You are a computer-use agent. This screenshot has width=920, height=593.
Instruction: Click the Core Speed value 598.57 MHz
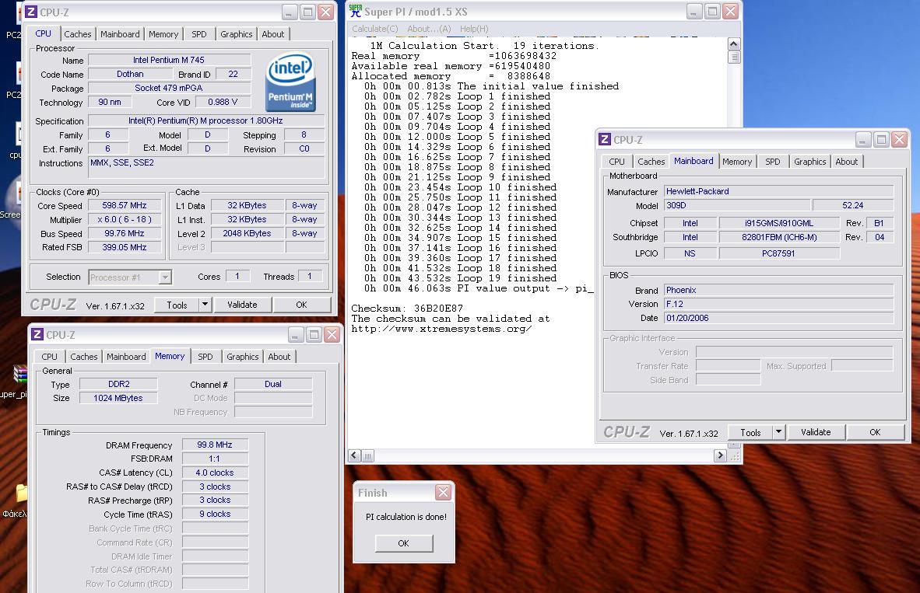pos(125,206)
